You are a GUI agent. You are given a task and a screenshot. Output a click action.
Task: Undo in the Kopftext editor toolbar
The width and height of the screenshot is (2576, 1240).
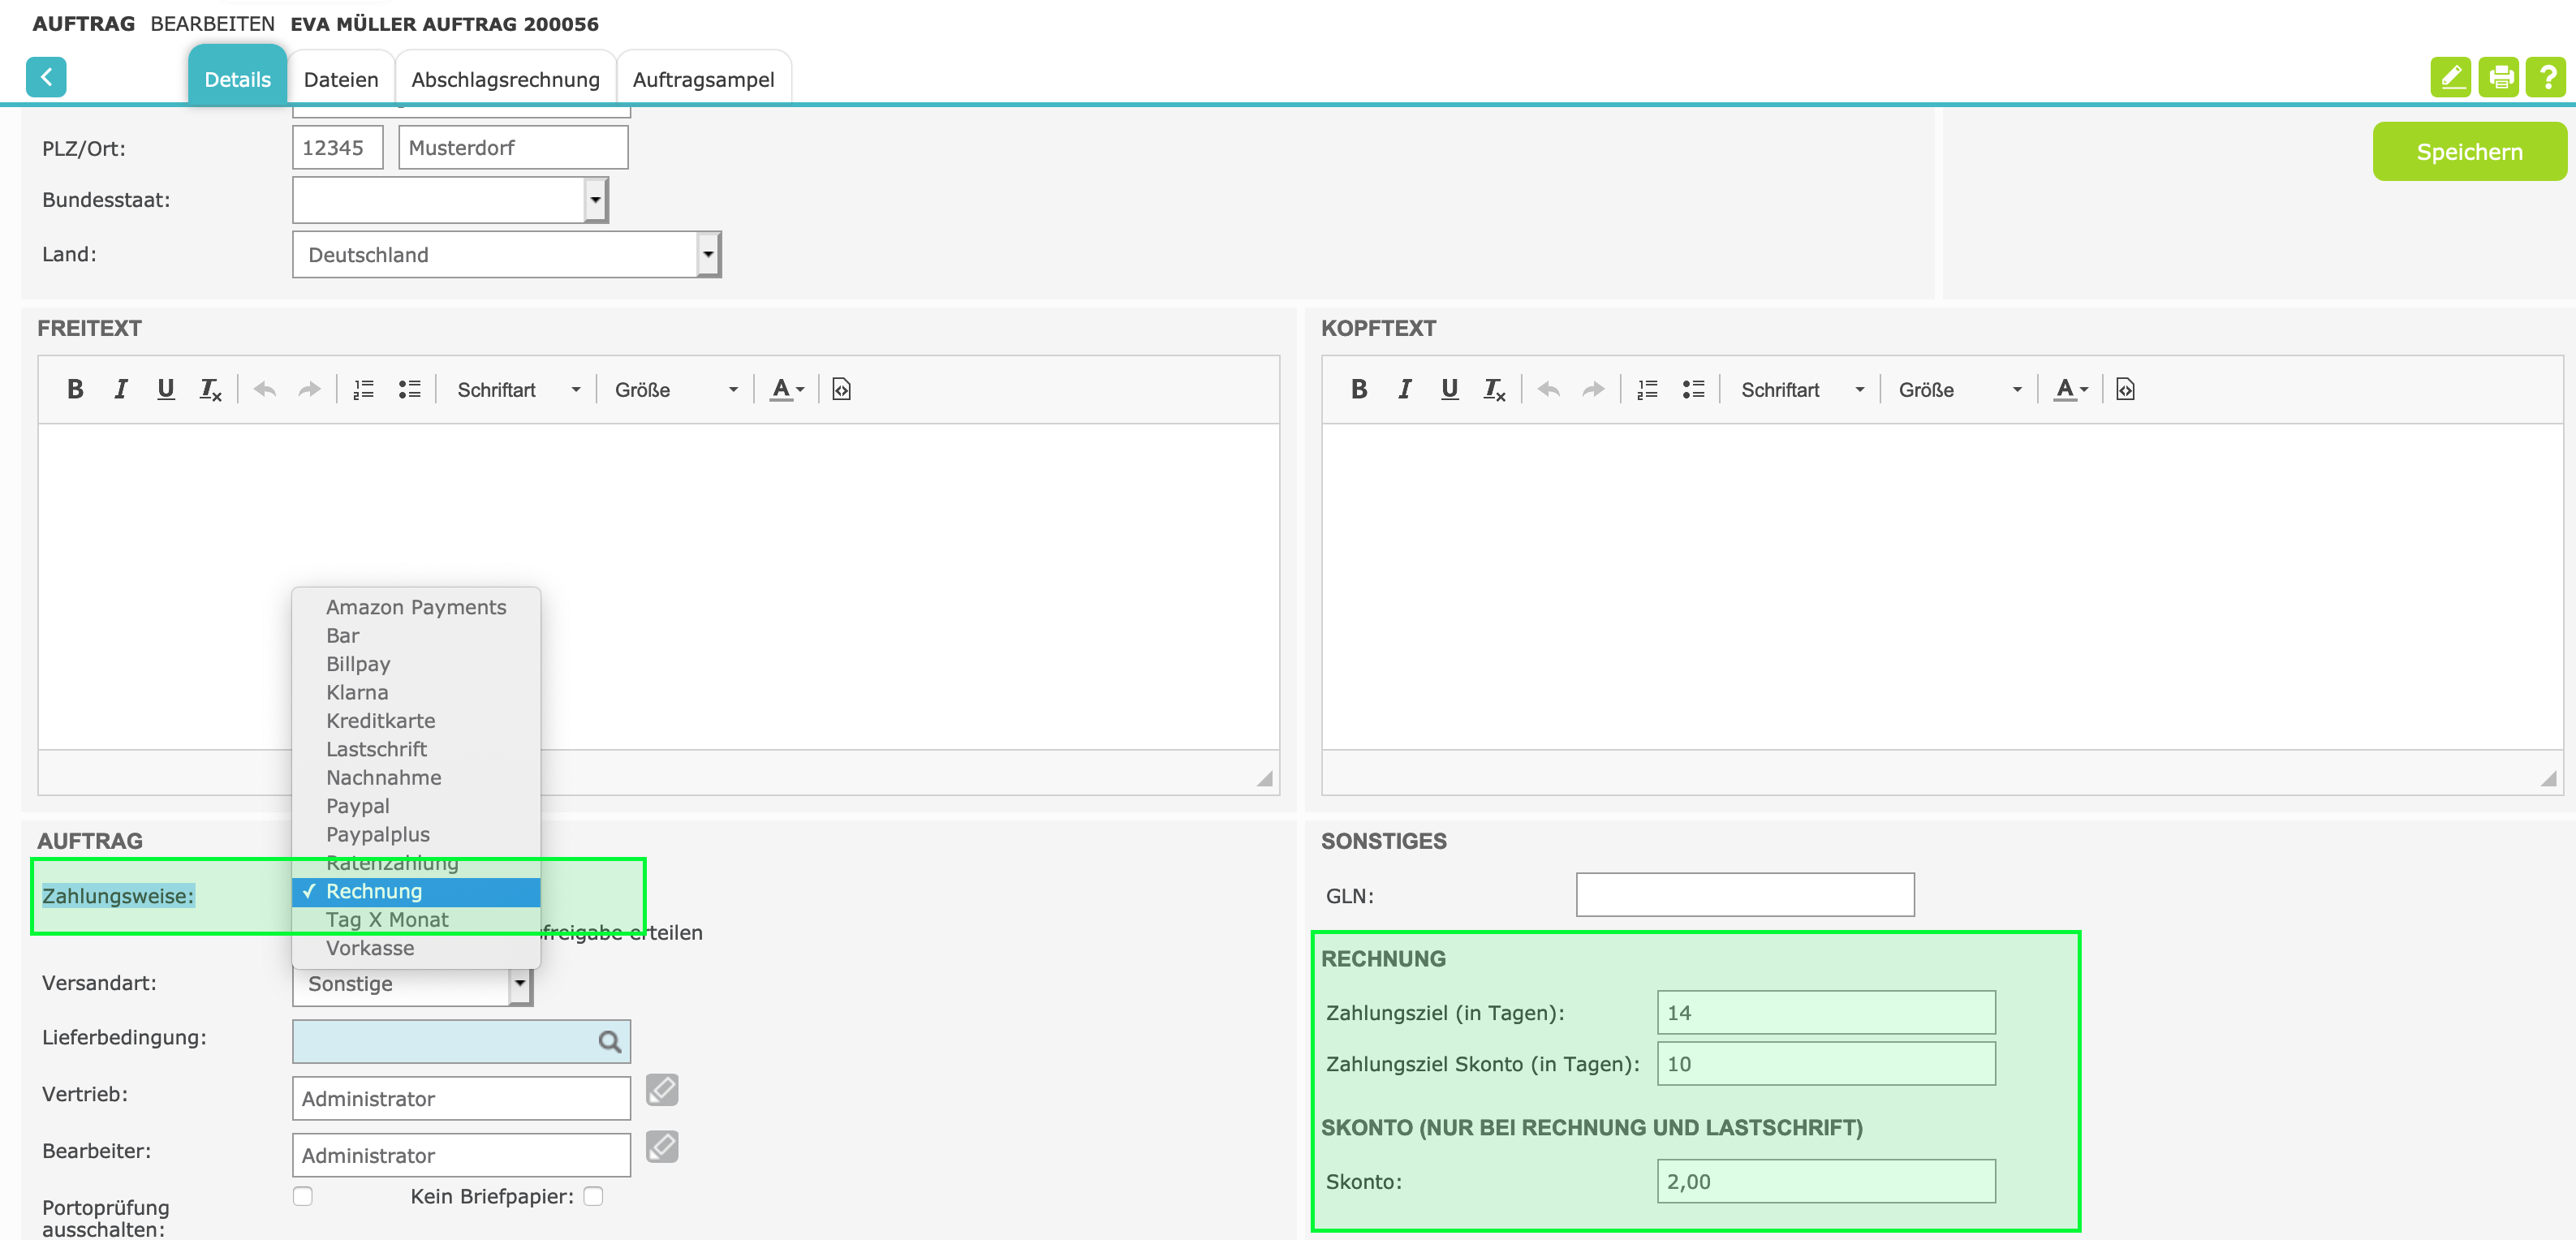[x=1548, y=389]
